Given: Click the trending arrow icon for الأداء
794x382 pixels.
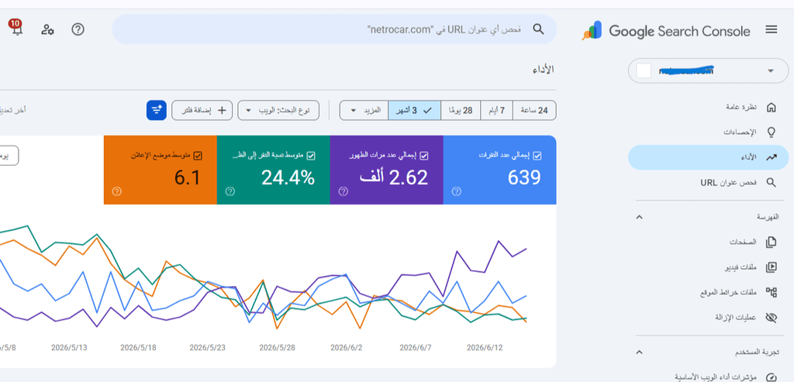Looking at the screenshot, I should [772, 157].
